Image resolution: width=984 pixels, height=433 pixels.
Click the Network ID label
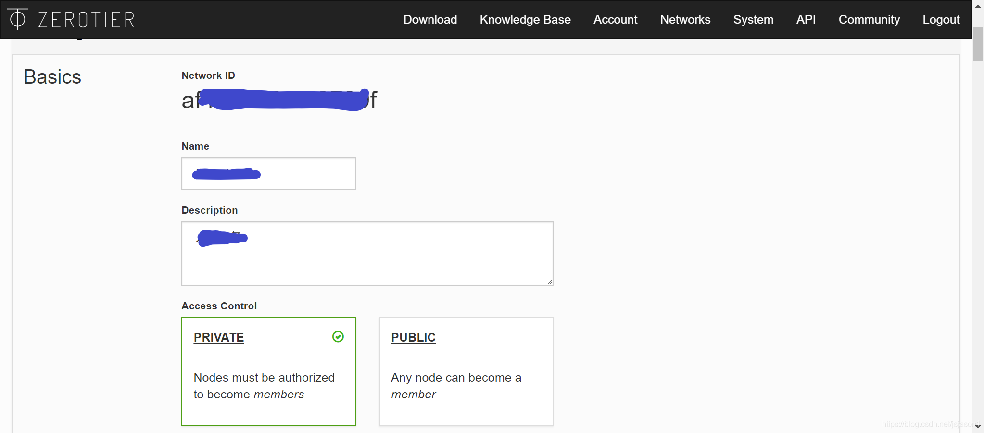[x=208, y=76]
